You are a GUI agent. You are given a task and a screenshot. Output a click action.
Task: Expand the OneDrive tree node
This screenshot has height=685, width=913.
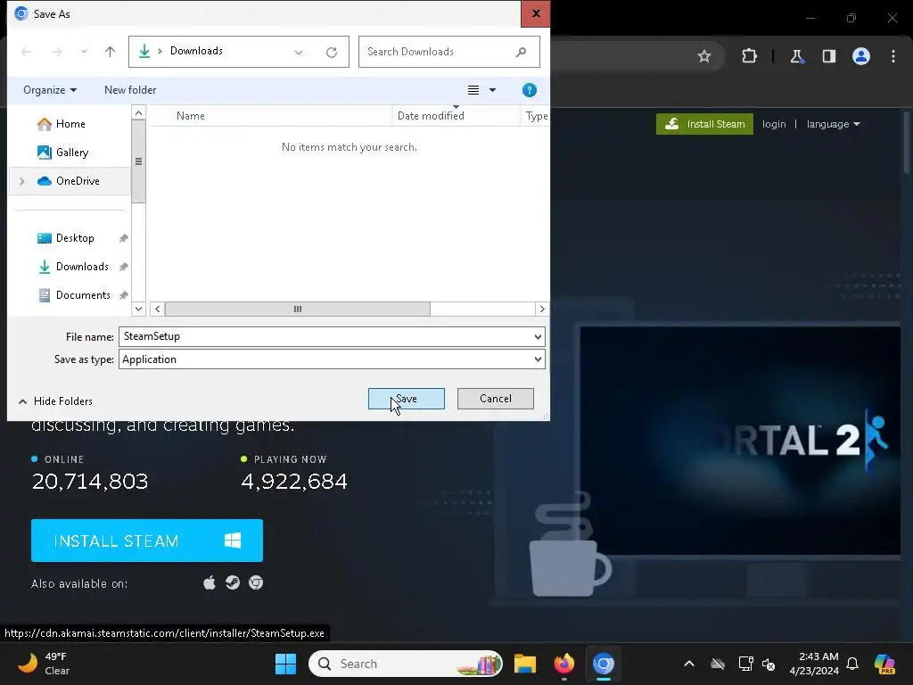coord(22,181)
